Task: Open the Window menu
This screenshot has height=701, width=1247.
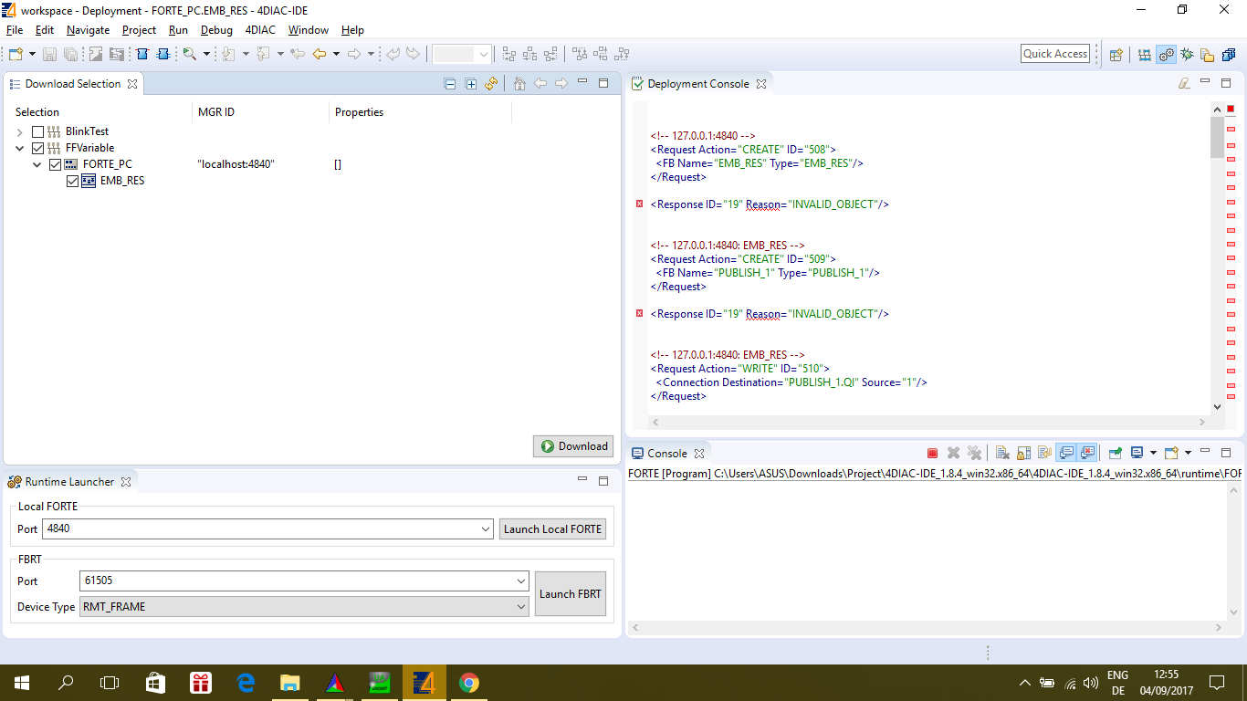Action: pyautogui.click(x=309, y=30)
